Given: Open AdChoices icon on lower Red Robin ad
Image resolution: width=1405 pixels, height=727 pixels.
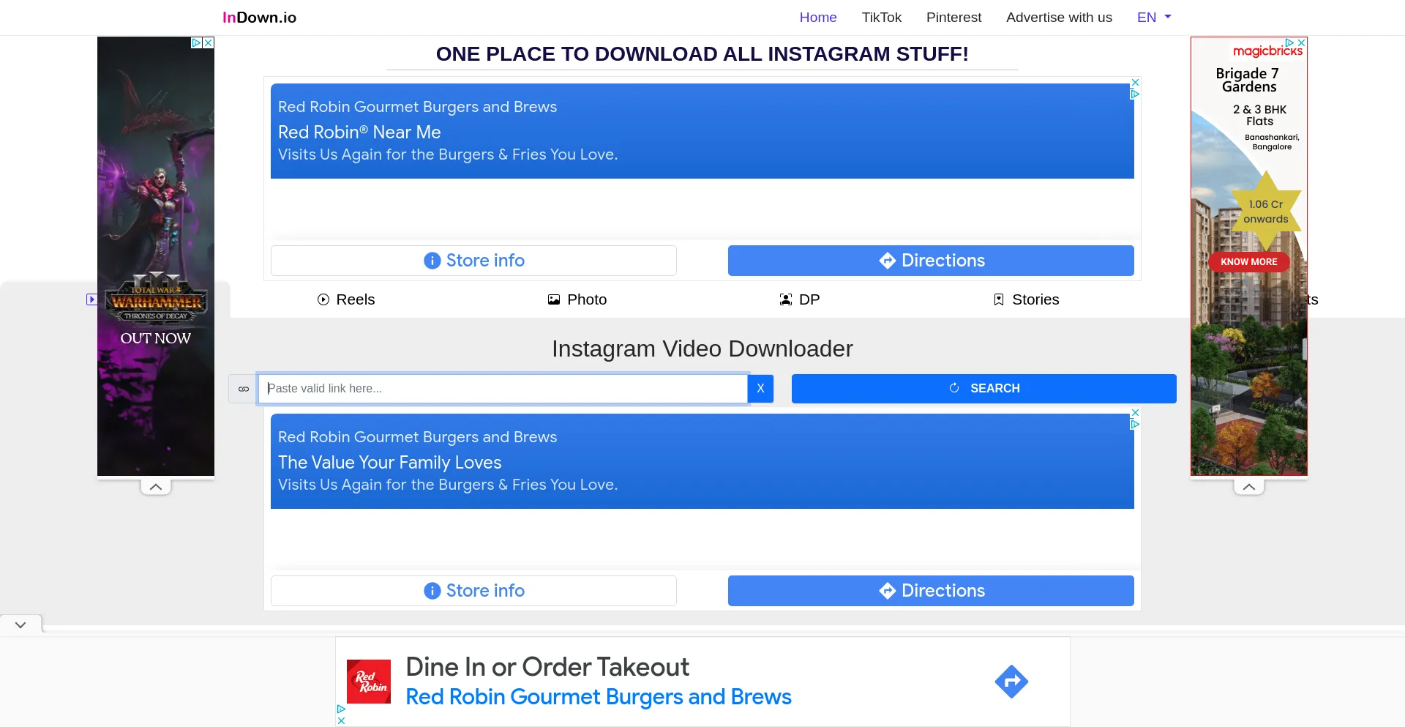Looking at the screenshot, I should pyautogui.click(x=1135, y=425).
